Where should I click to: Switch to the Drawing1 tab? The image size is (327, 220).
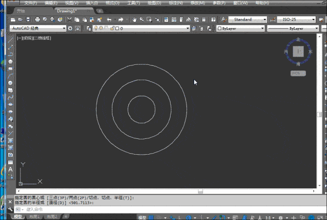point(67,11)
